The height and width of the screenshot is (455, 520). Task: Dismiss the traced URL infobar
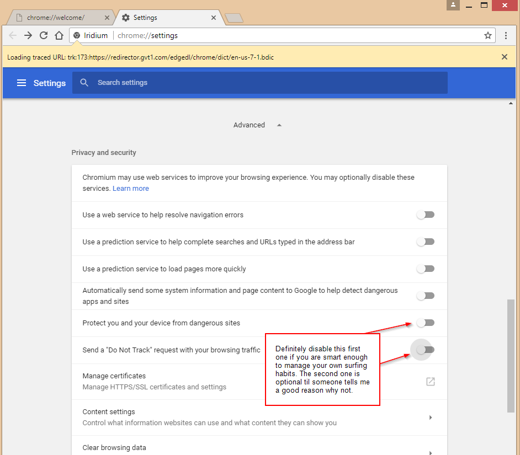505,57
